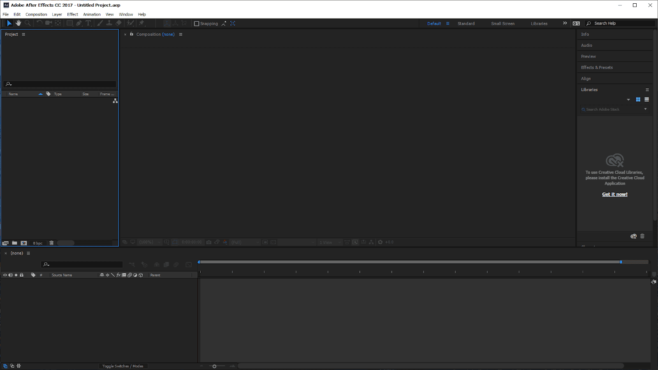Open Adobe Stock search options dropdown
The width and height of the screenshot is (658, 370).
click(x=645, y=109)
